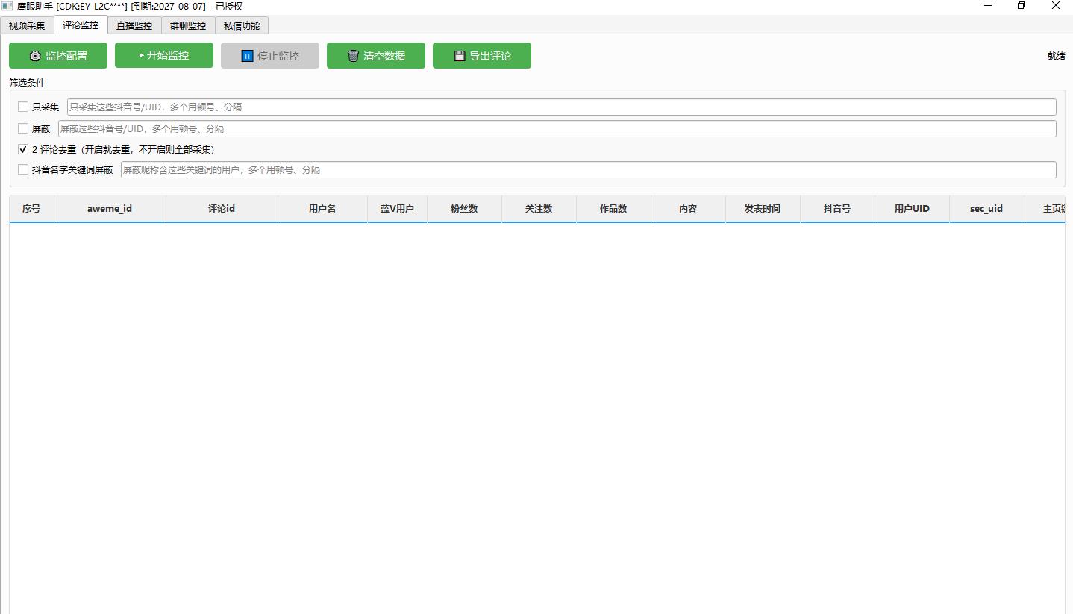Click the floppy disk icon on 导出评论
The height and width of the screenshot is (614, 1073).
(460, 56)
